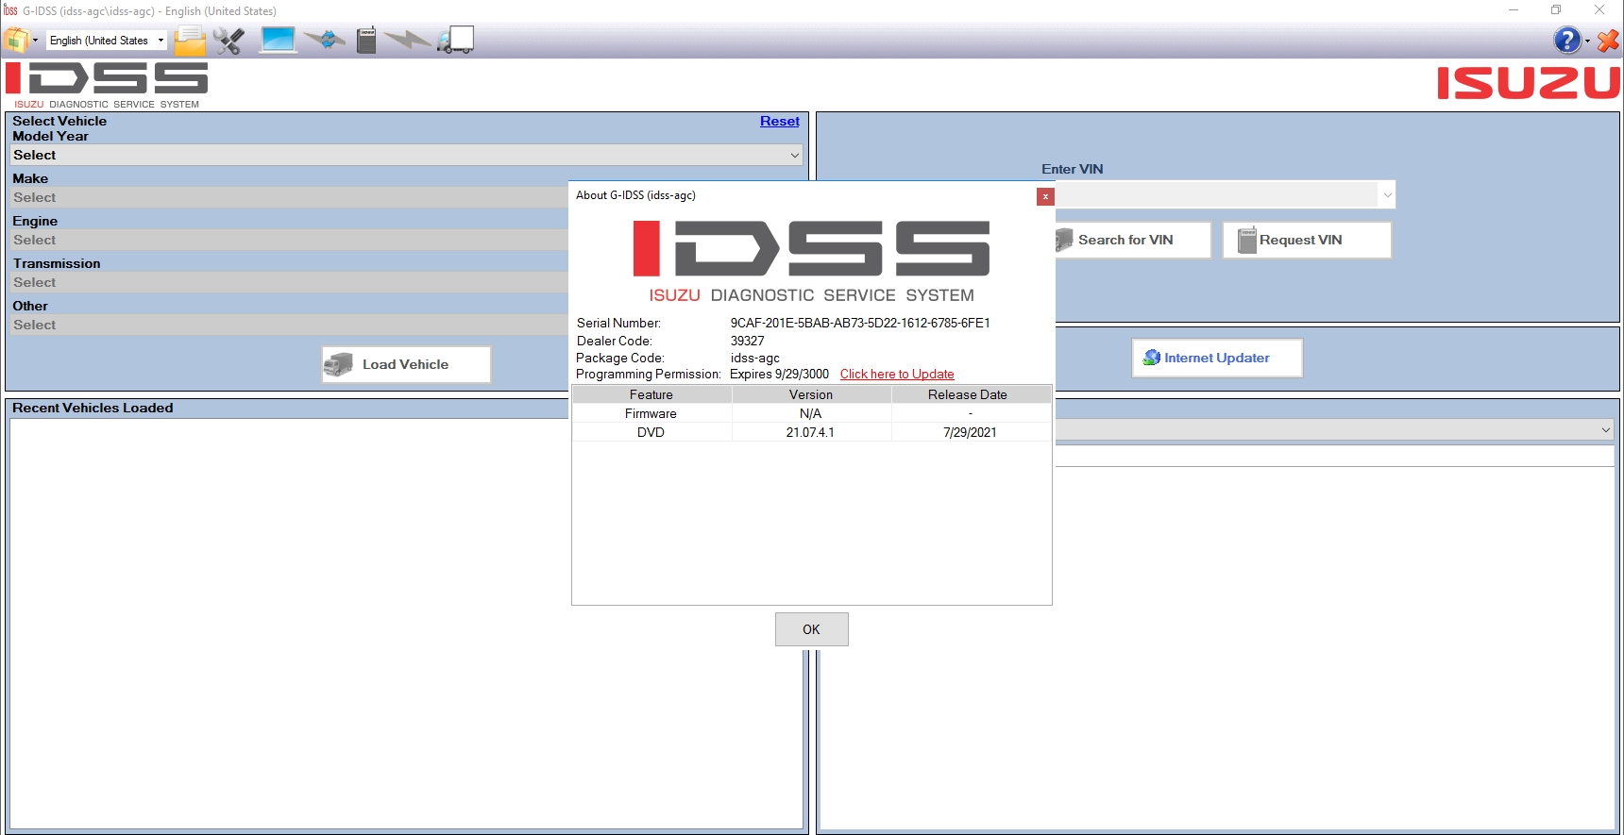Open the package icon dropdown arrow
Screen dimensions: 1624x835
coord(36,41)
